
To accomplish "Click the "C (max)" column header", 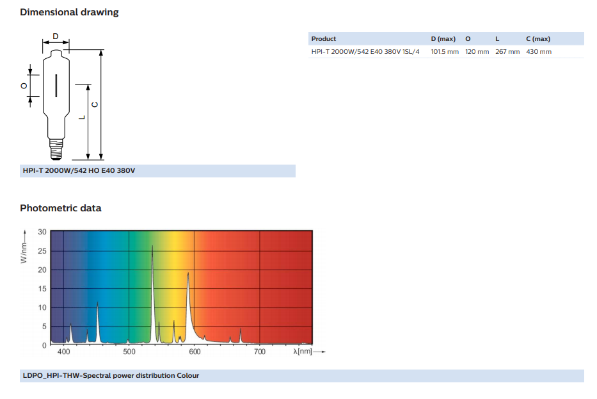I will pyautogui.click(x=537, y=39).
